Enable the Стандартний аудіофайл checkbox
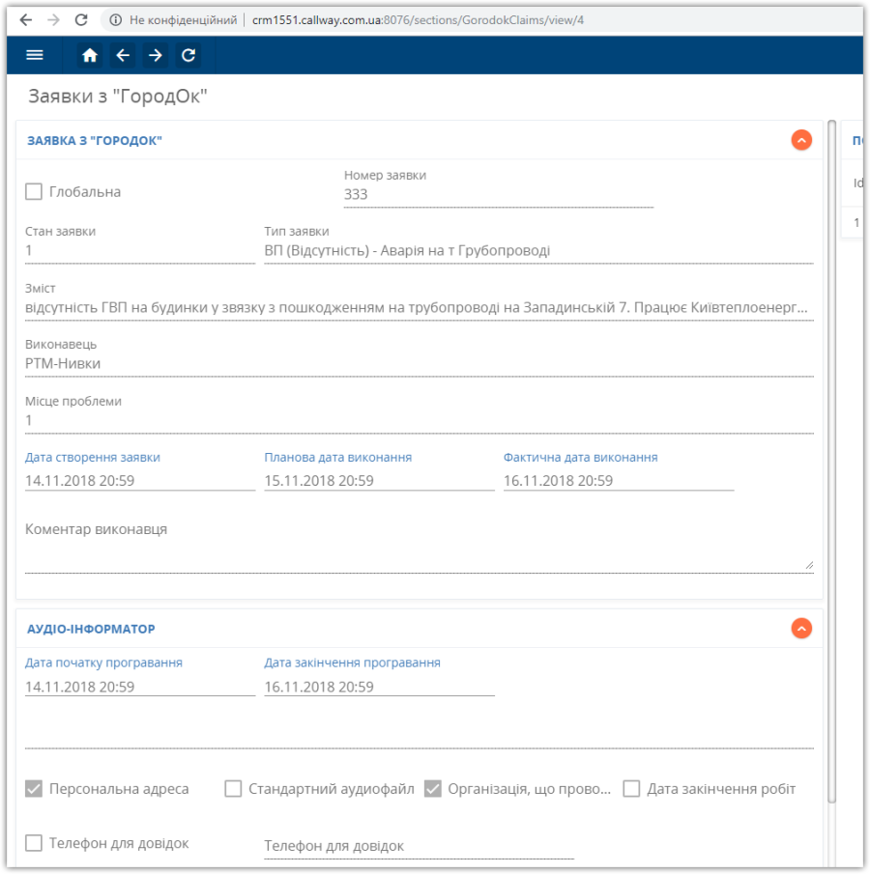Screen dimensions: 870x874 [x=233, y=789]
